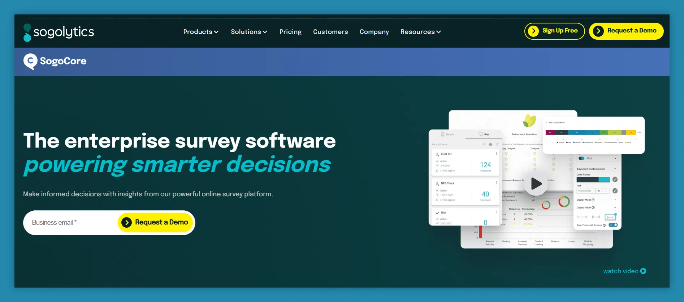Open NPS Check card options menu
Screen dimensions: 684x302
496,183
